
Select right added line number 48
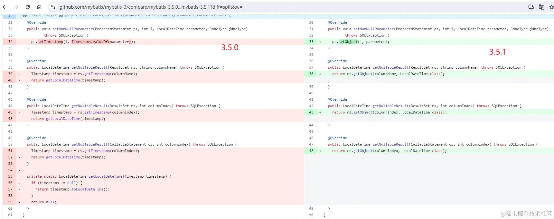pos(311,151)
